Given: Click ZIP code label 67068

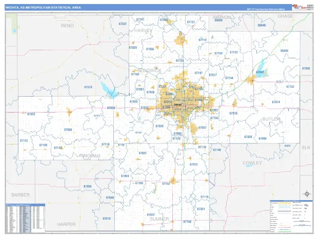Looking at the screenshot, I should [x=68, y=129].
